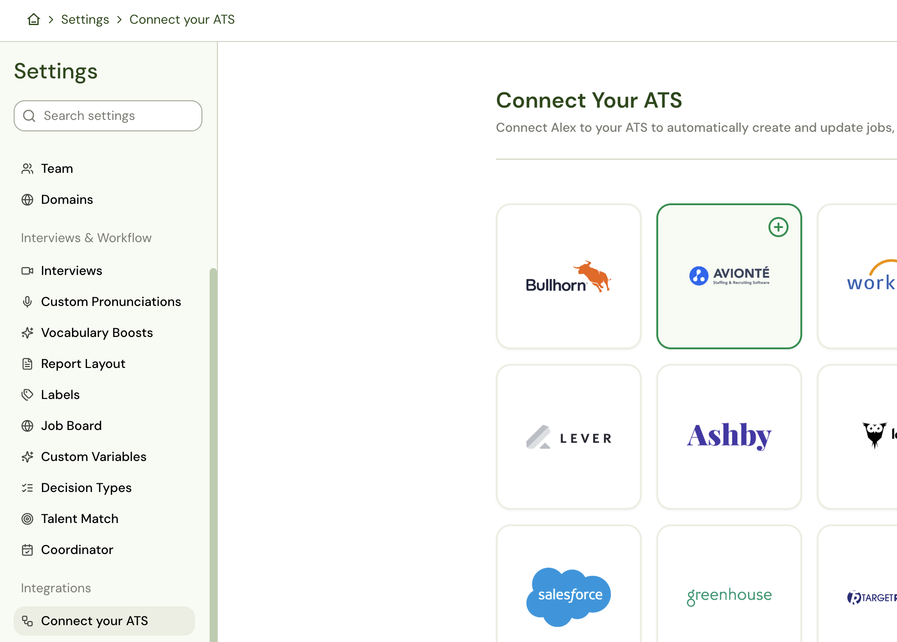Open Settings breadcrumb link
The image size is (897, 642).
click(85, 20)
